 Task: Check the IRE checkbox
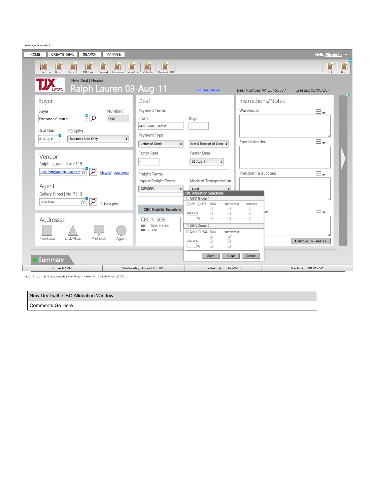tap(199, 204)
